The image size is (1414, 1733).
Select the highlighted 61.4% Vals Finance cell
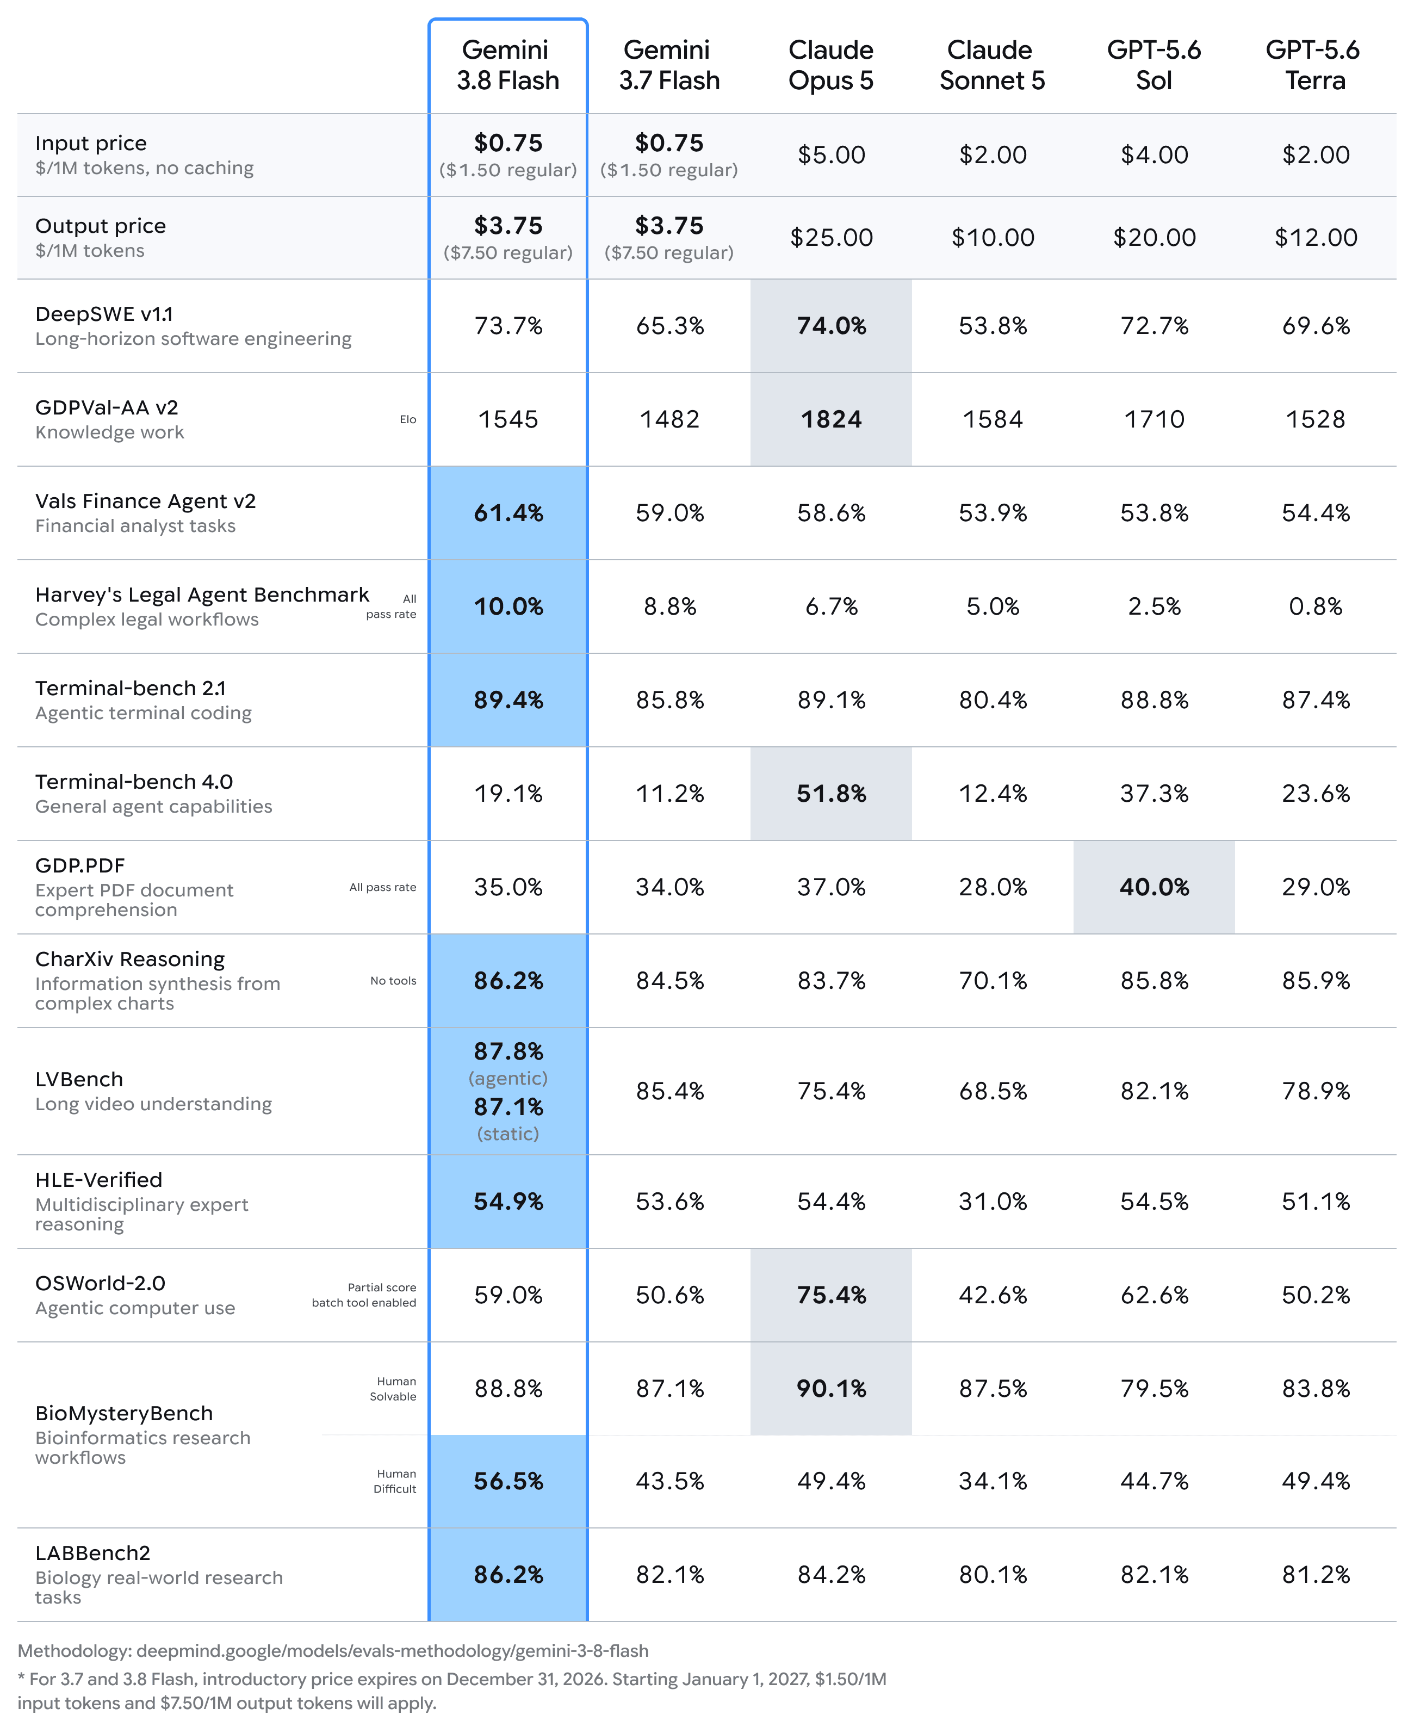pos(508,512)
